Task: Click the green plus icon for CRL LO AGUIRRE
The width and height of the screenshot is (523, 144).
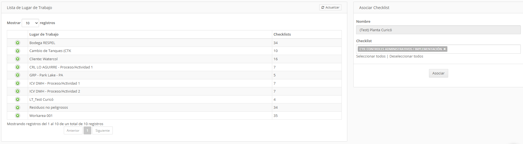Action: click(18, 67)
